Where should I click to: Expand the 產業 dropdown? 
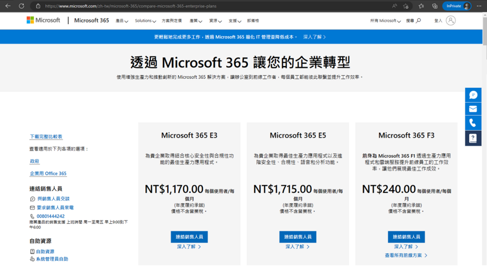pos(196,21)
